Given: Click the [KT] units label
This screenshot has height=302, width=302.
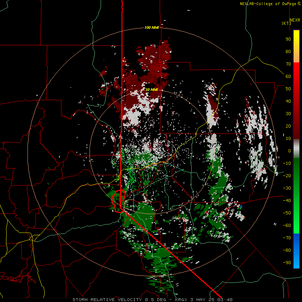Looking at the screenshot, I should tap(287, 23).
